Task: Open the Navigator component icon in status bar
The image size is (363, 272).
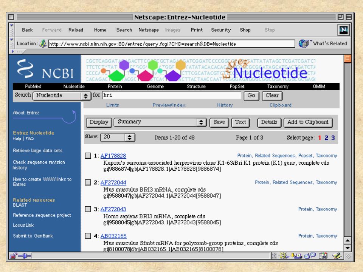Action: [x=283, y=256]
